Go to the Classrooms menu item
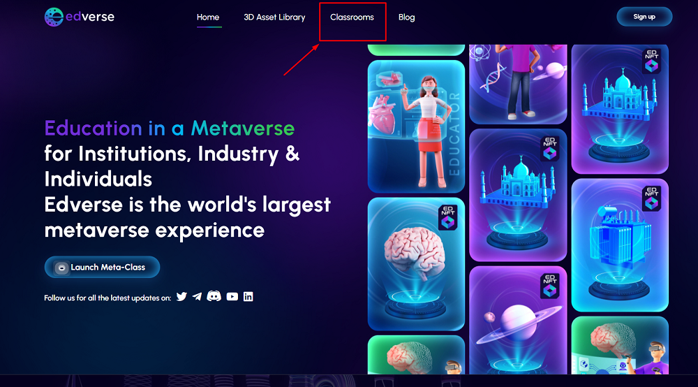The height and width of the screenshot is (387, 698). pyautogui.click(x=352, y=17)
